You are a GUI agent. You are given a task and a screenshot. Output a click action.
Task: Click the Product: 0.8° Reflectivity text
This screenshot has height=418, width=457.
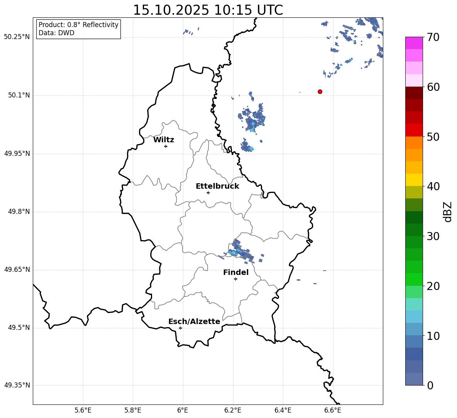point(78,25)
